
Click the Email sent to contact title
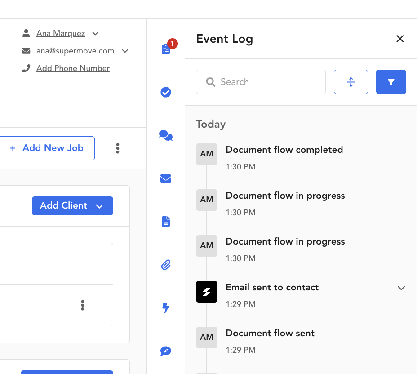click(272, 288)
